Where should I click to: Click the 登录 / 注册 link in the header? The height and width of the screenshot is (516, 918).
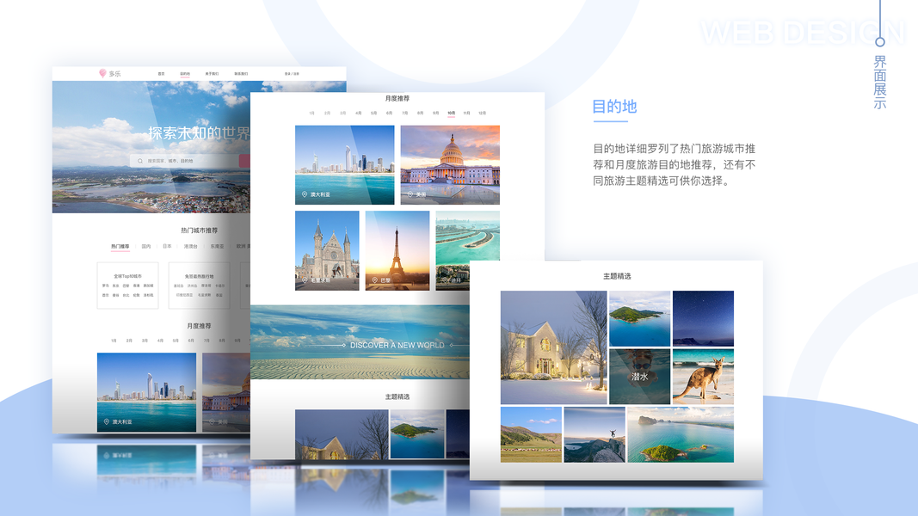coord(292,74)
